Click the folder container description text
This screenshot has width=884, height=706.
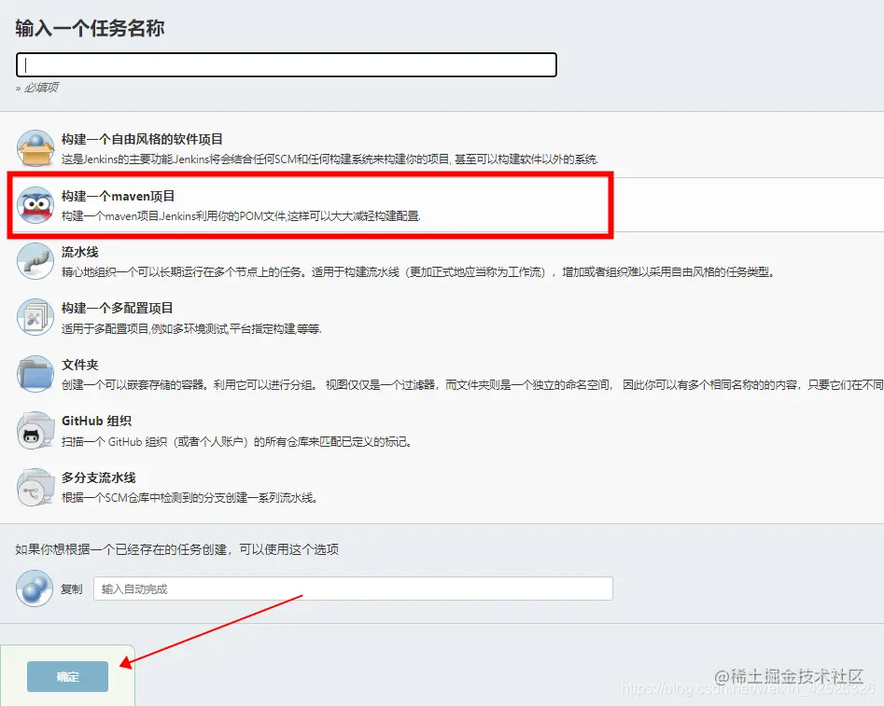click(472, 385)
